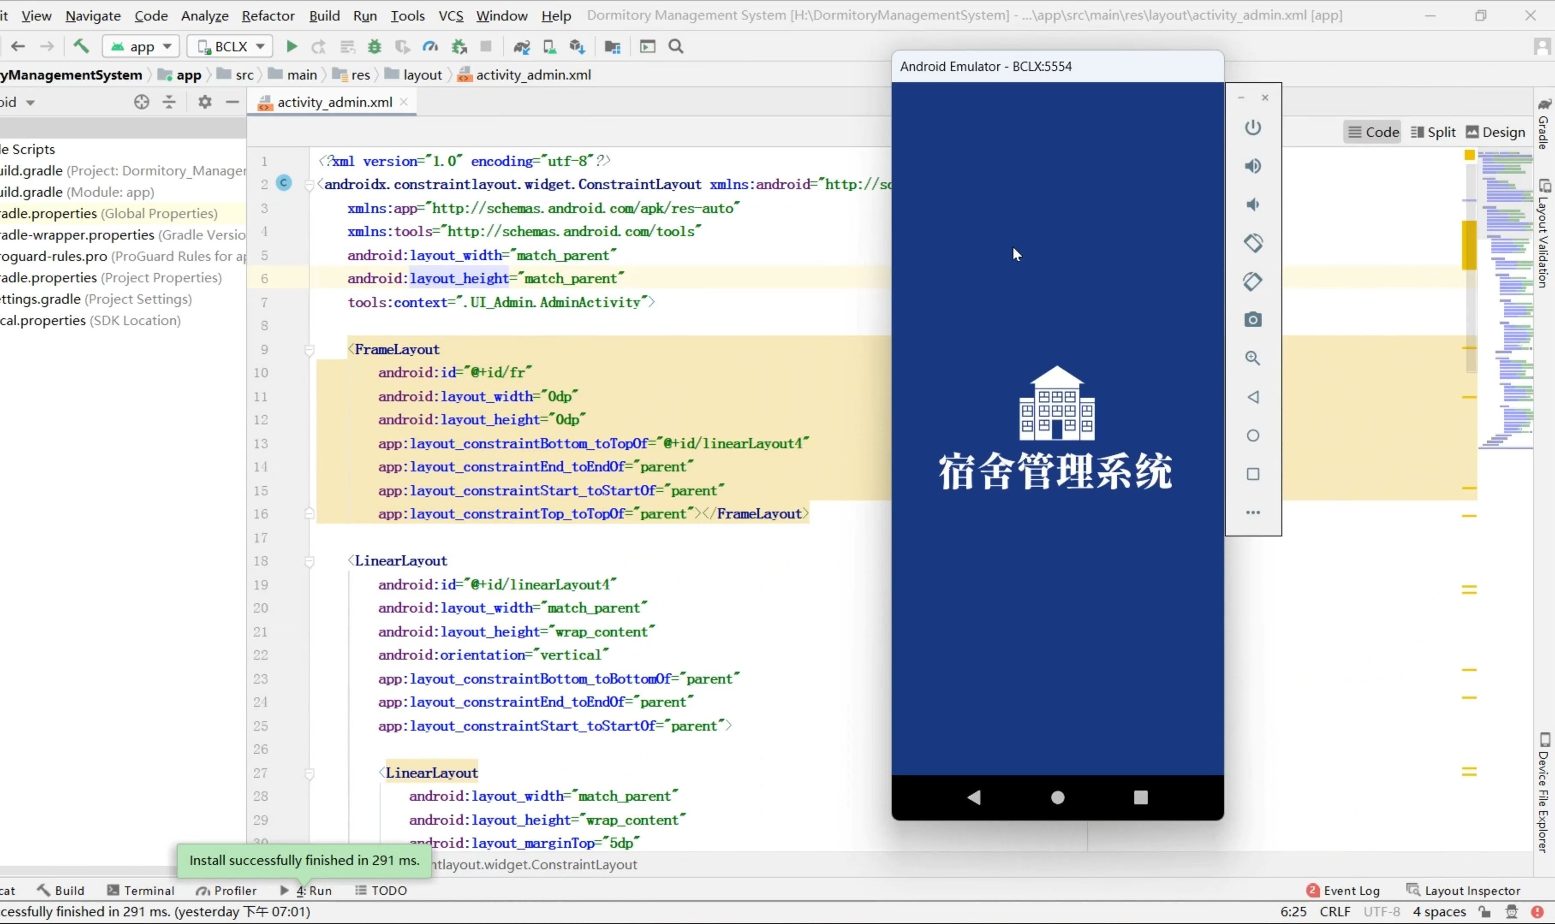
Task: Collapse the FrameLayout code block arrow
Action: pyautogui.click(x=310, y=350)
